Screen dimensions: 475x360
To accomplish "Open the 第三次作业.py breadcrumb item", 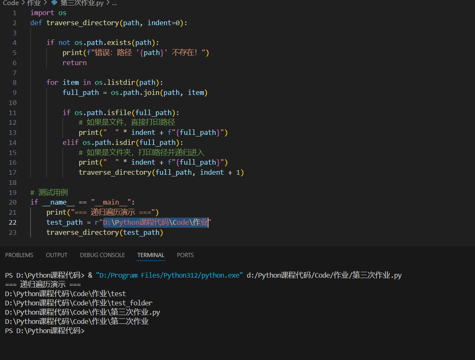I will 82,3.
